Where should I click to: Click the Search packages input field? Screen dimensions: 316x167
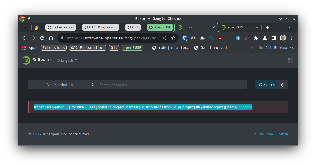pyautogui.click(x=172, y=85)
